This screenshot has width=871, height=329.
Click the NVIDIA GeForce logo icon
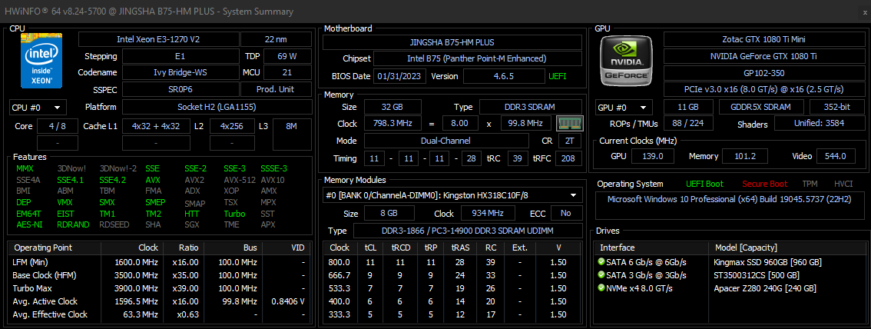(x=628, y=61)
